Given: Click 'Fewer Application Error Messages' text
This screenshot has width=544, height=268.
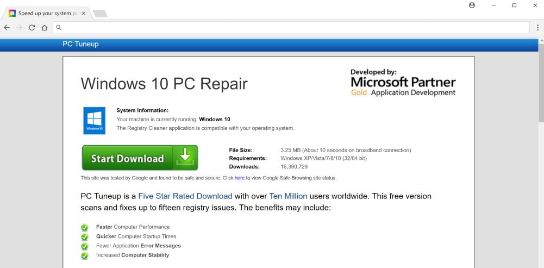Looking at the screenshot, I should pos(139,246).
